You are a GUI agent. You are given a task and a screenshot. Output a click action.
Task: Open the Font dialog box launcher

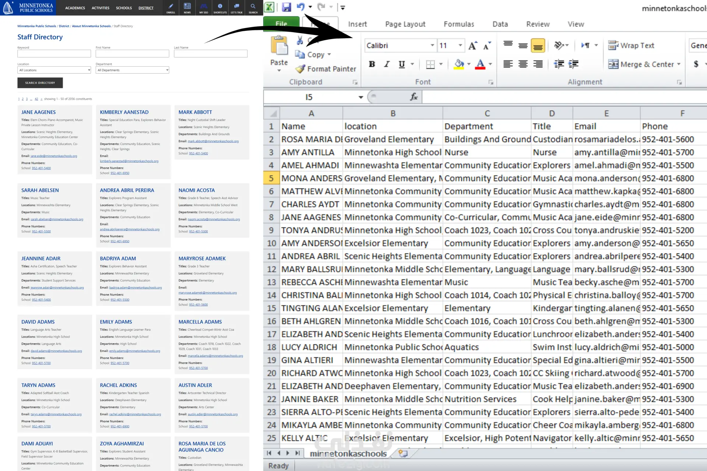[491, 82]
